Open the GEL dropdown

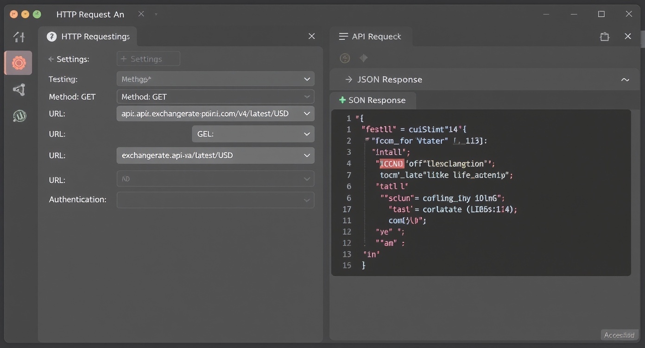point(253,134)
